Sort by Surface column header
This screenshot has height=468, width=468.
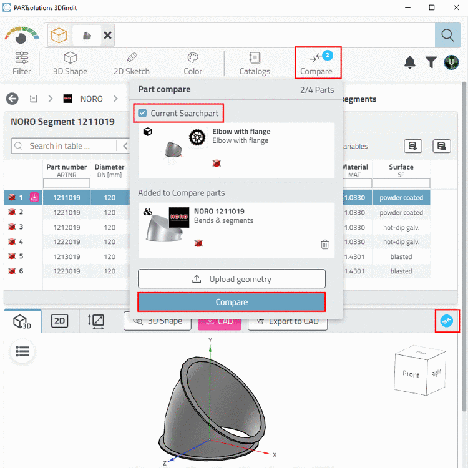pos(401,170)
